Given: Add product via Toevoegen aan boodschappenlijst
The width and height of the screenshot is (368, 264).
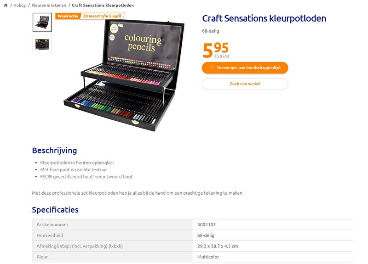Looking at the screenshot, I should 245,67.
